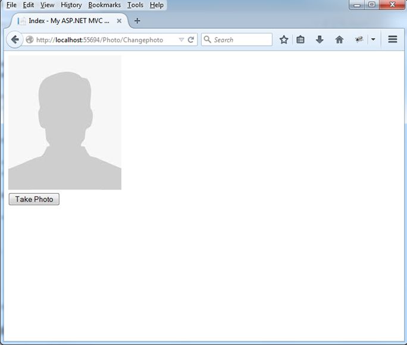Open a new tab with plus button

tap(137, 21)
